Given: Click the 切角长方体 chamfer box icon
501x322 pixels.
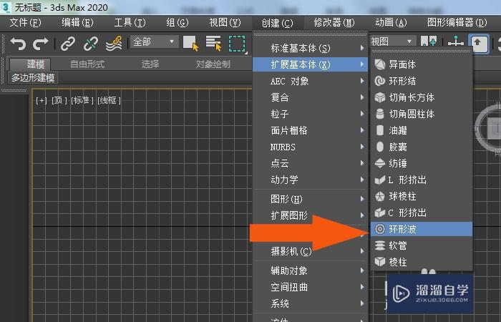Looking at the screenshot, I should [x=380, y=97].
